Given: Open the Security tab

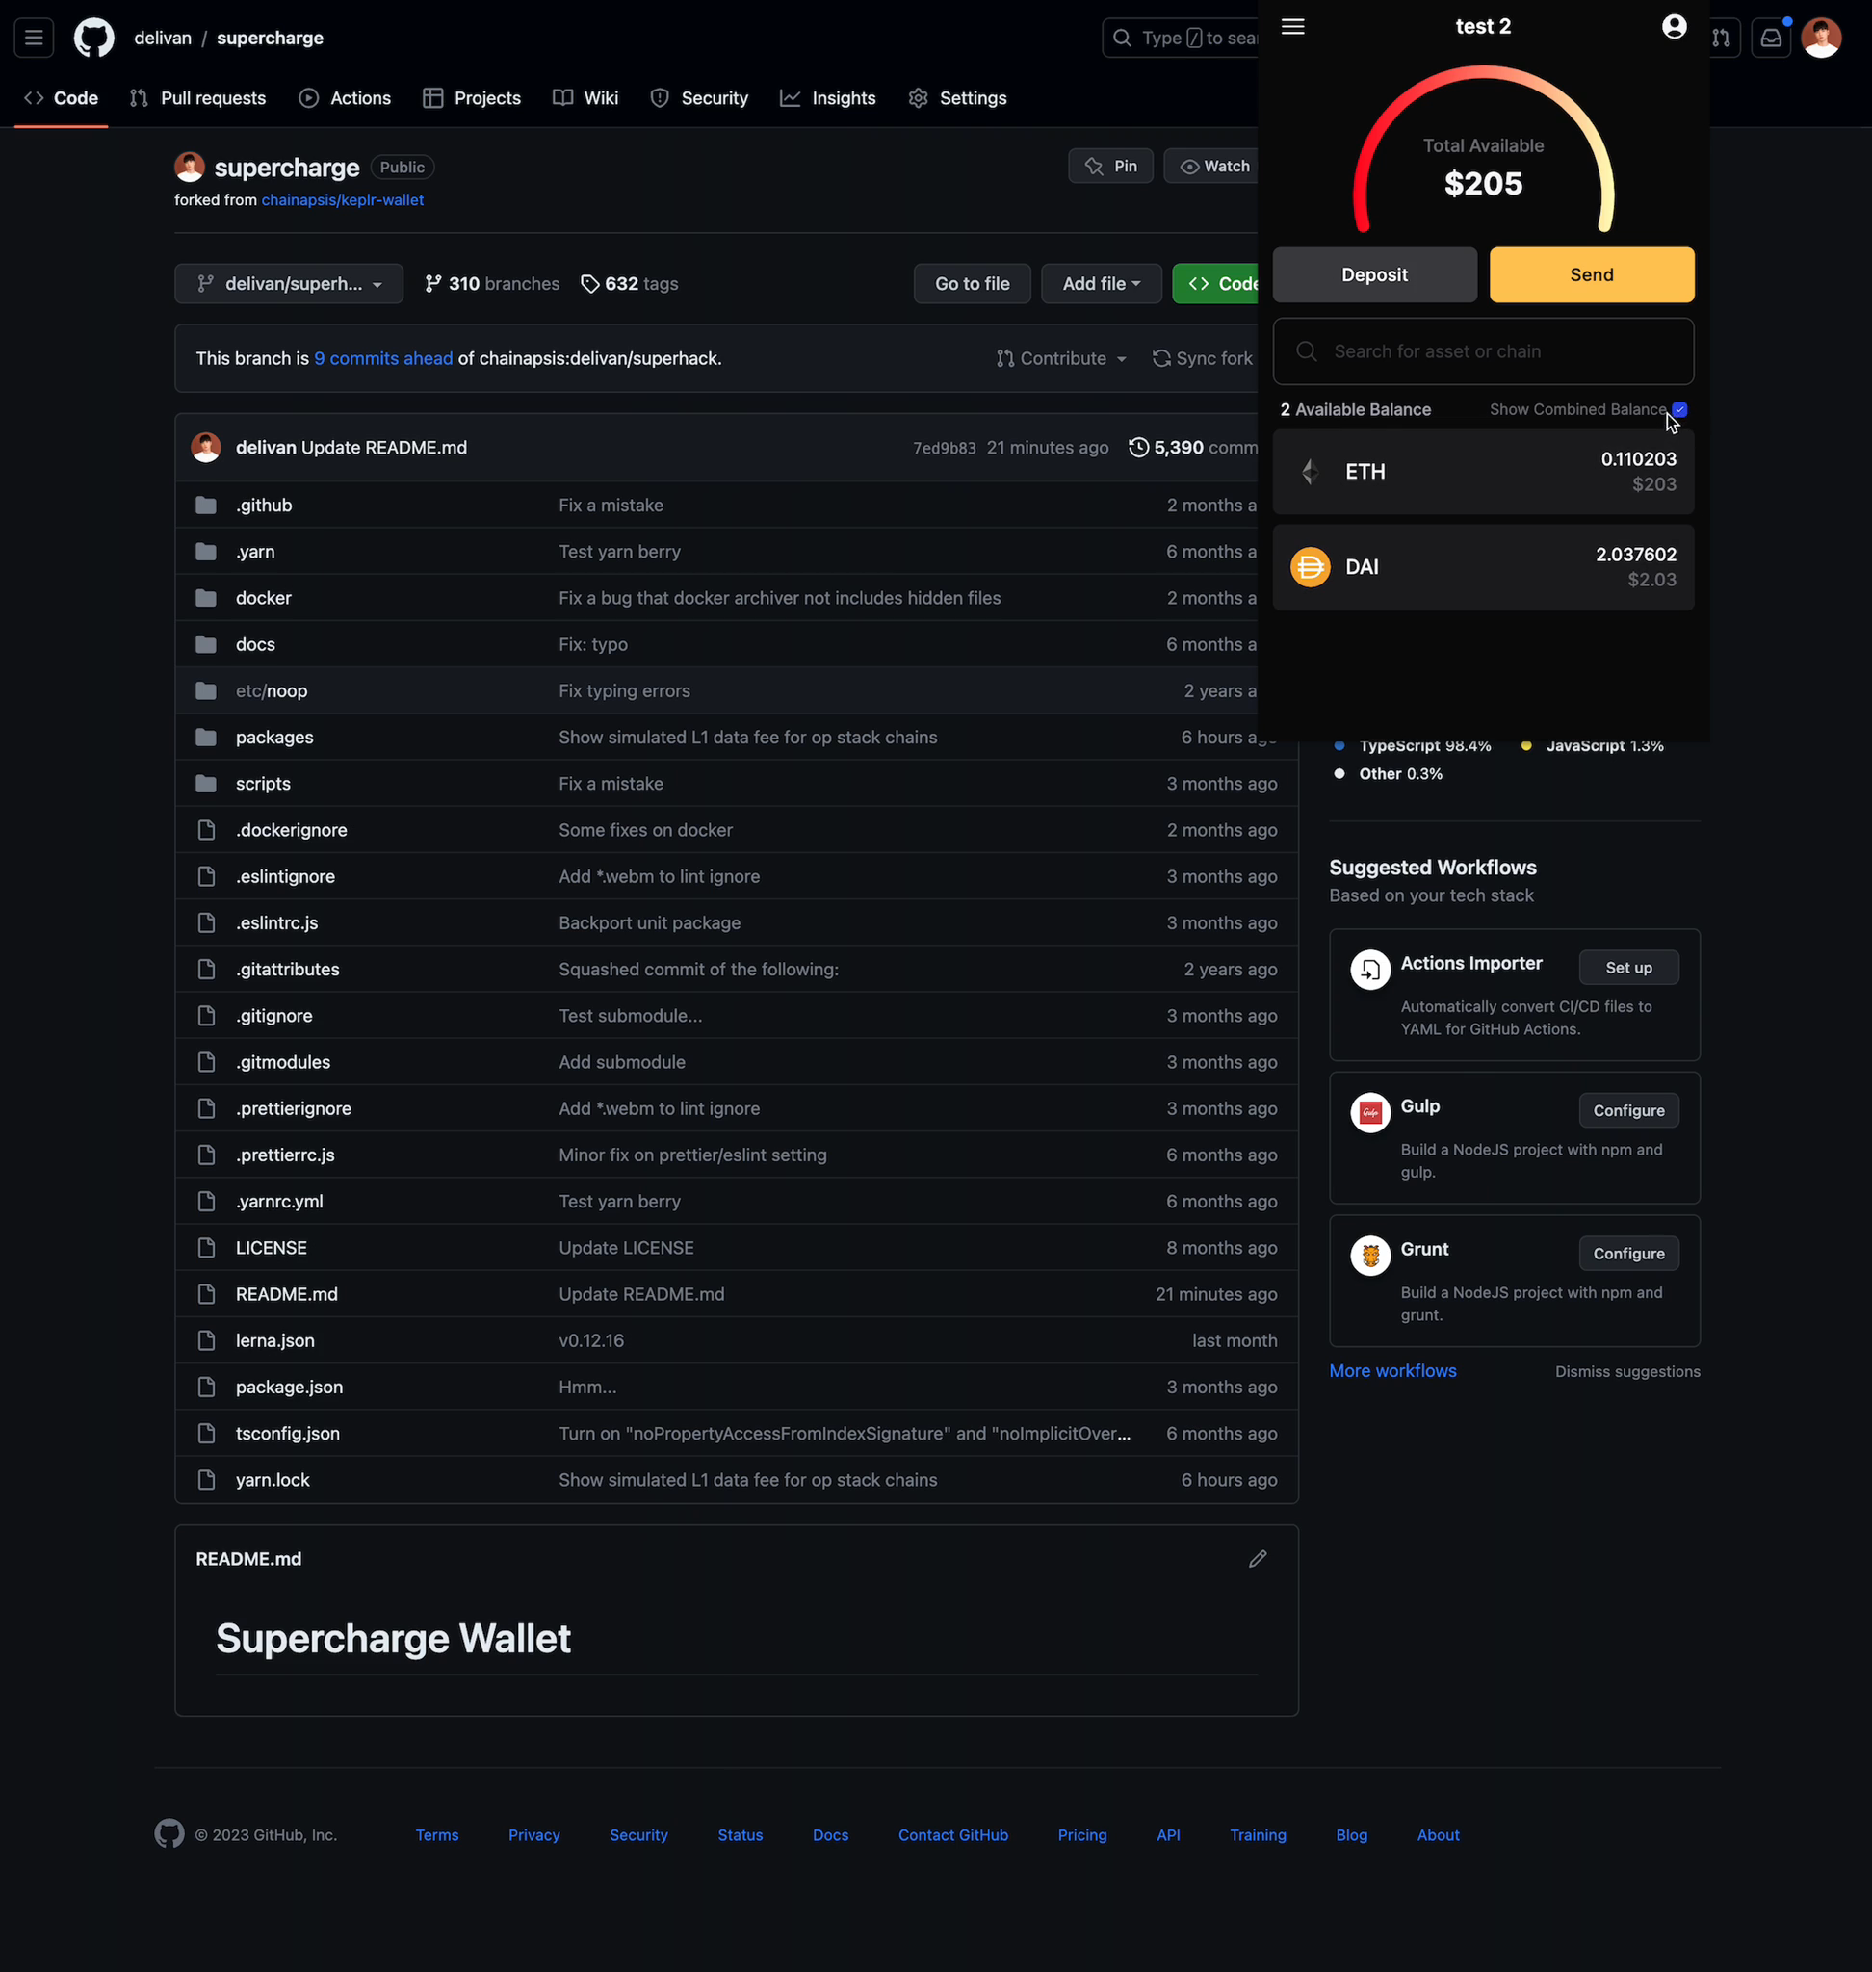Looking at the screenshot, I should coord(699,98).
